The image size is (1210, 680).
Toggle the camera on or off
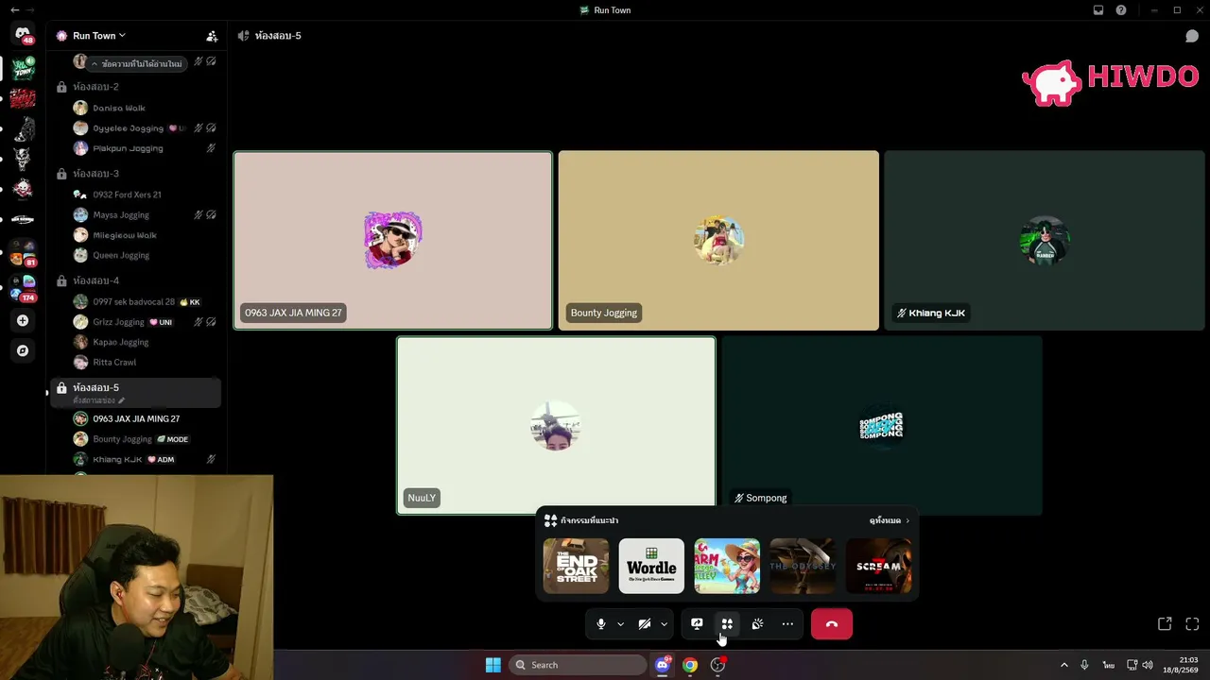point(644,624)
